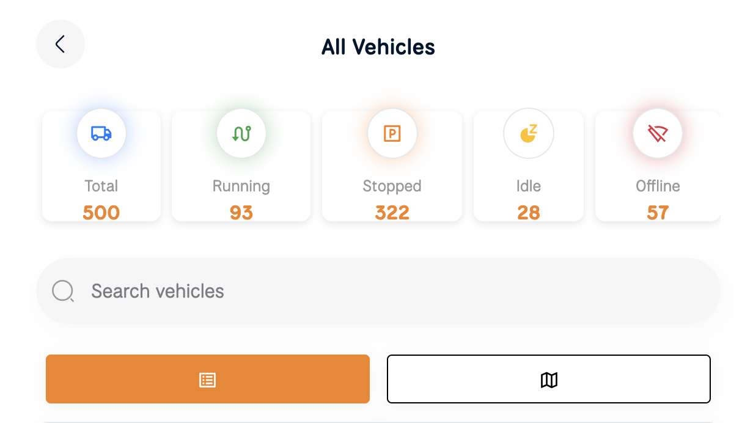Viewport: 753px width, 423px height.
Task: Click the count 93 on Running card
Action: [241, 212]
